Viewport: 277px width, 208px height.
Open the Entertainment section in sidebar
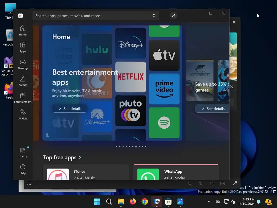pyautogui.click(x=23, y=98)
